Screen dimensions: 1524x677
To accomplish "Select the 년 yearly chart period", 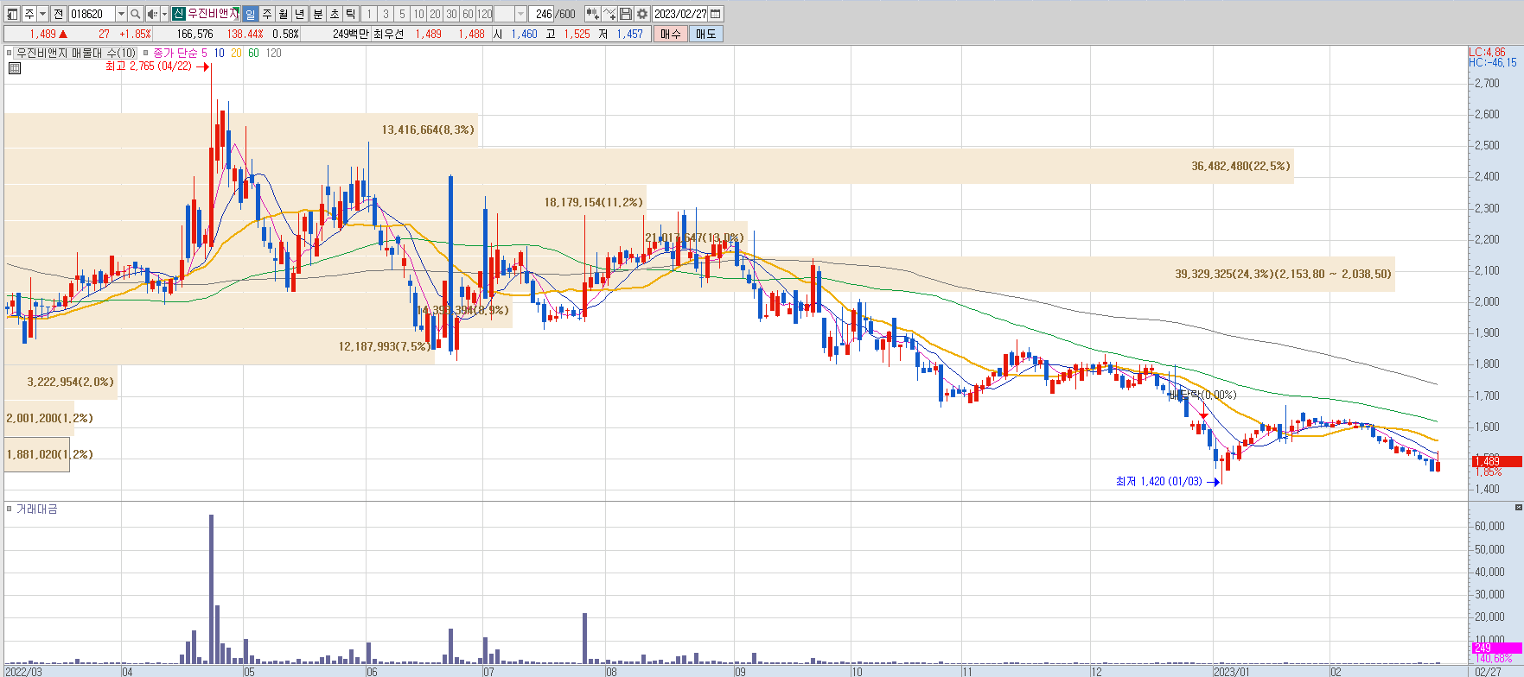I will [x=300, y=14].
